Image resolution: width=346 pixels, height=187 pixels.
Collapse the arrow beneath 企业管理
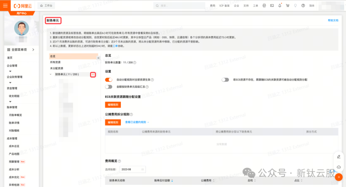point(10,71)
